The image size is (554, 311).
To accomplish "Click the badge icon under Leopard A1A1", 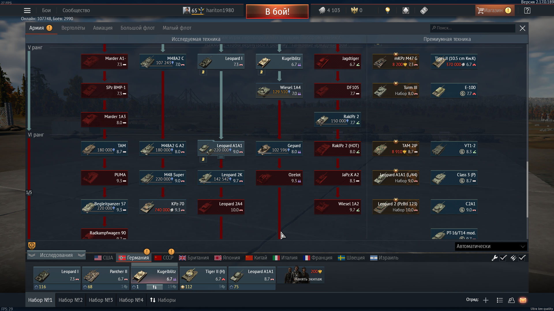I will coord(203,159).
